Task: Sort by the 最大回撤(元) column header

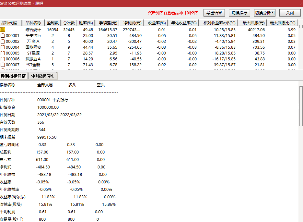Action: 252,23
